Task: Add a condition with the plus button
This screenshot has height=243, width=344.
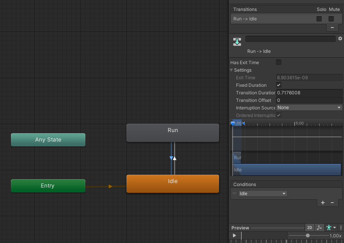Action: 323,203
